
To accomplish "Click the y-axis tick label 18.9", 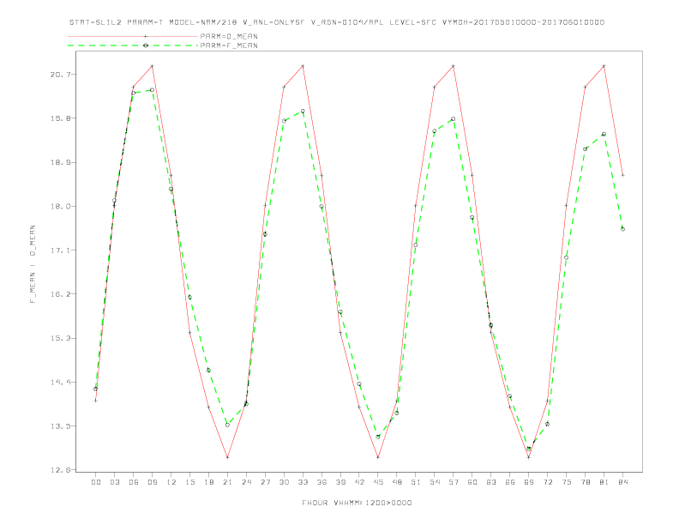I will click(x=60, y=162).
